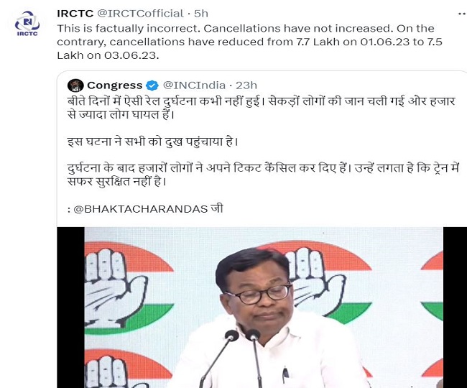467x388 pixels.
Task: Click the first Hindi paragraph about रेल दुर्घटना
Action: (x=262, y=108)
